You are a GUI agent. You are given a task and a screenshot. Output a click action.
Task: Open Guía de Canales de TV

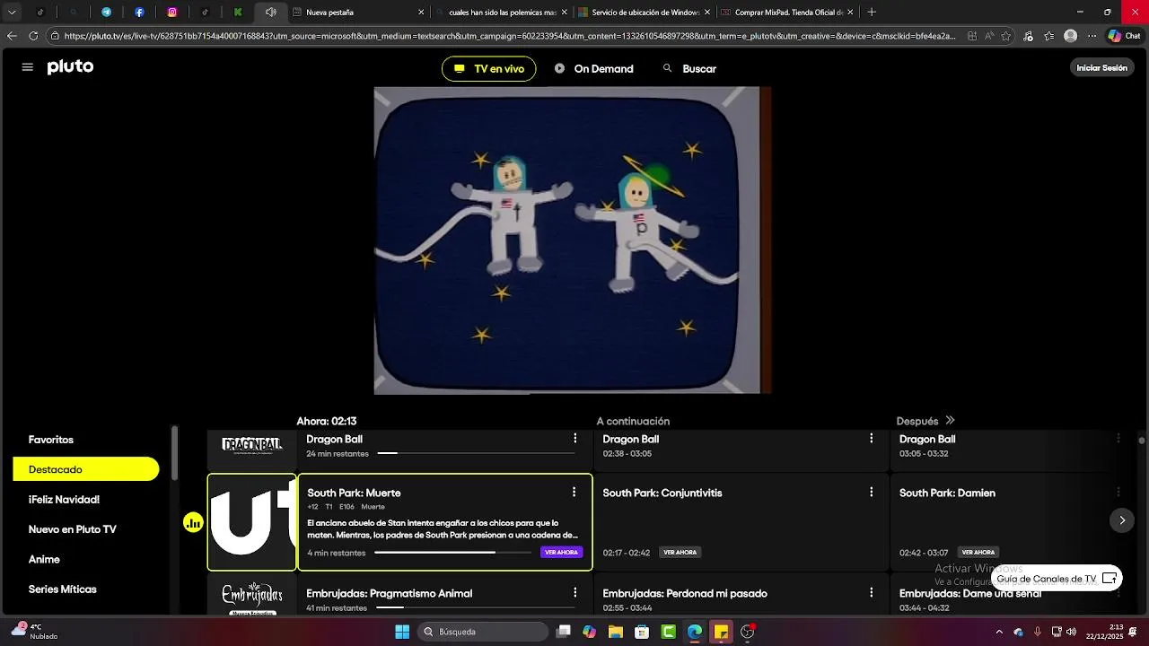(x=1057, y=579)
